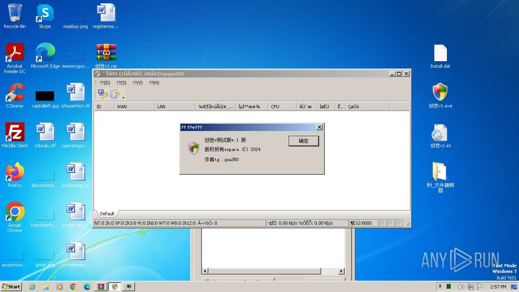
Task: Select Install.dat file on desktop
Action: (x=440, y=56)
